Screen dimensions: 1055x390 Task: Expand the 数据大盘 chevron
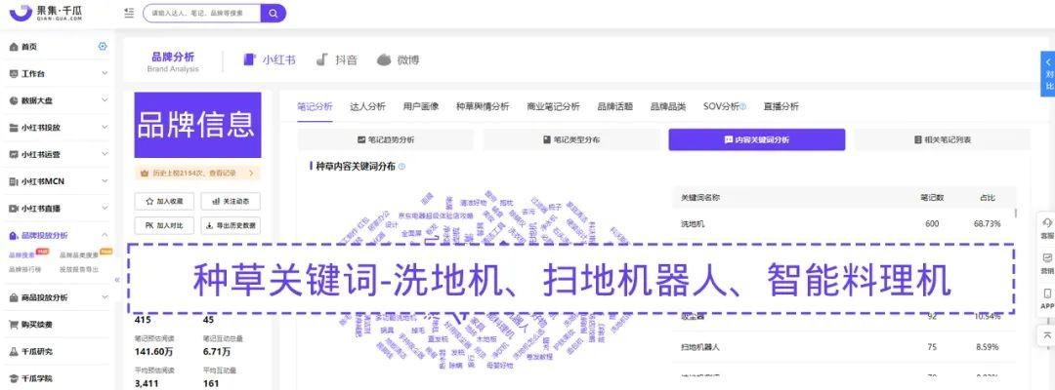105,100
